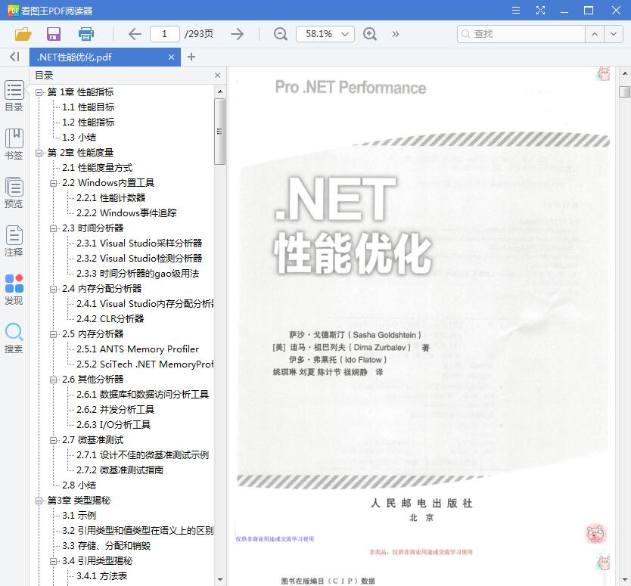
Task: Collapse 2.6 其他分析器 node
Action: point(53,380)
